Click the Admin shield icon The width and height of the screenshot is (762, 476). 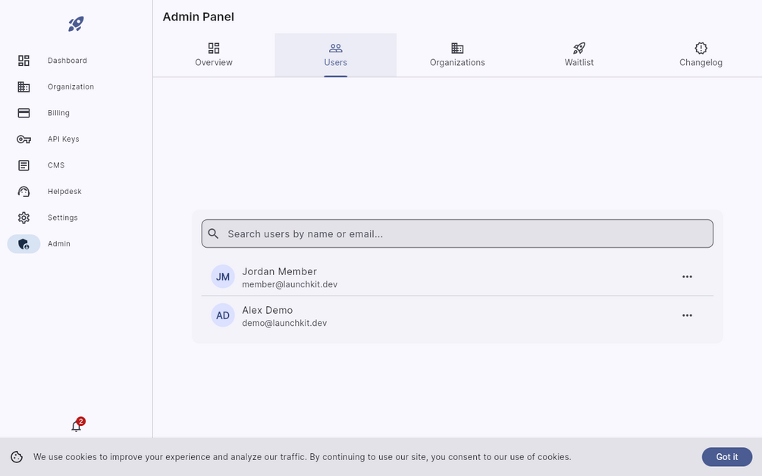(x=24, y=244)
